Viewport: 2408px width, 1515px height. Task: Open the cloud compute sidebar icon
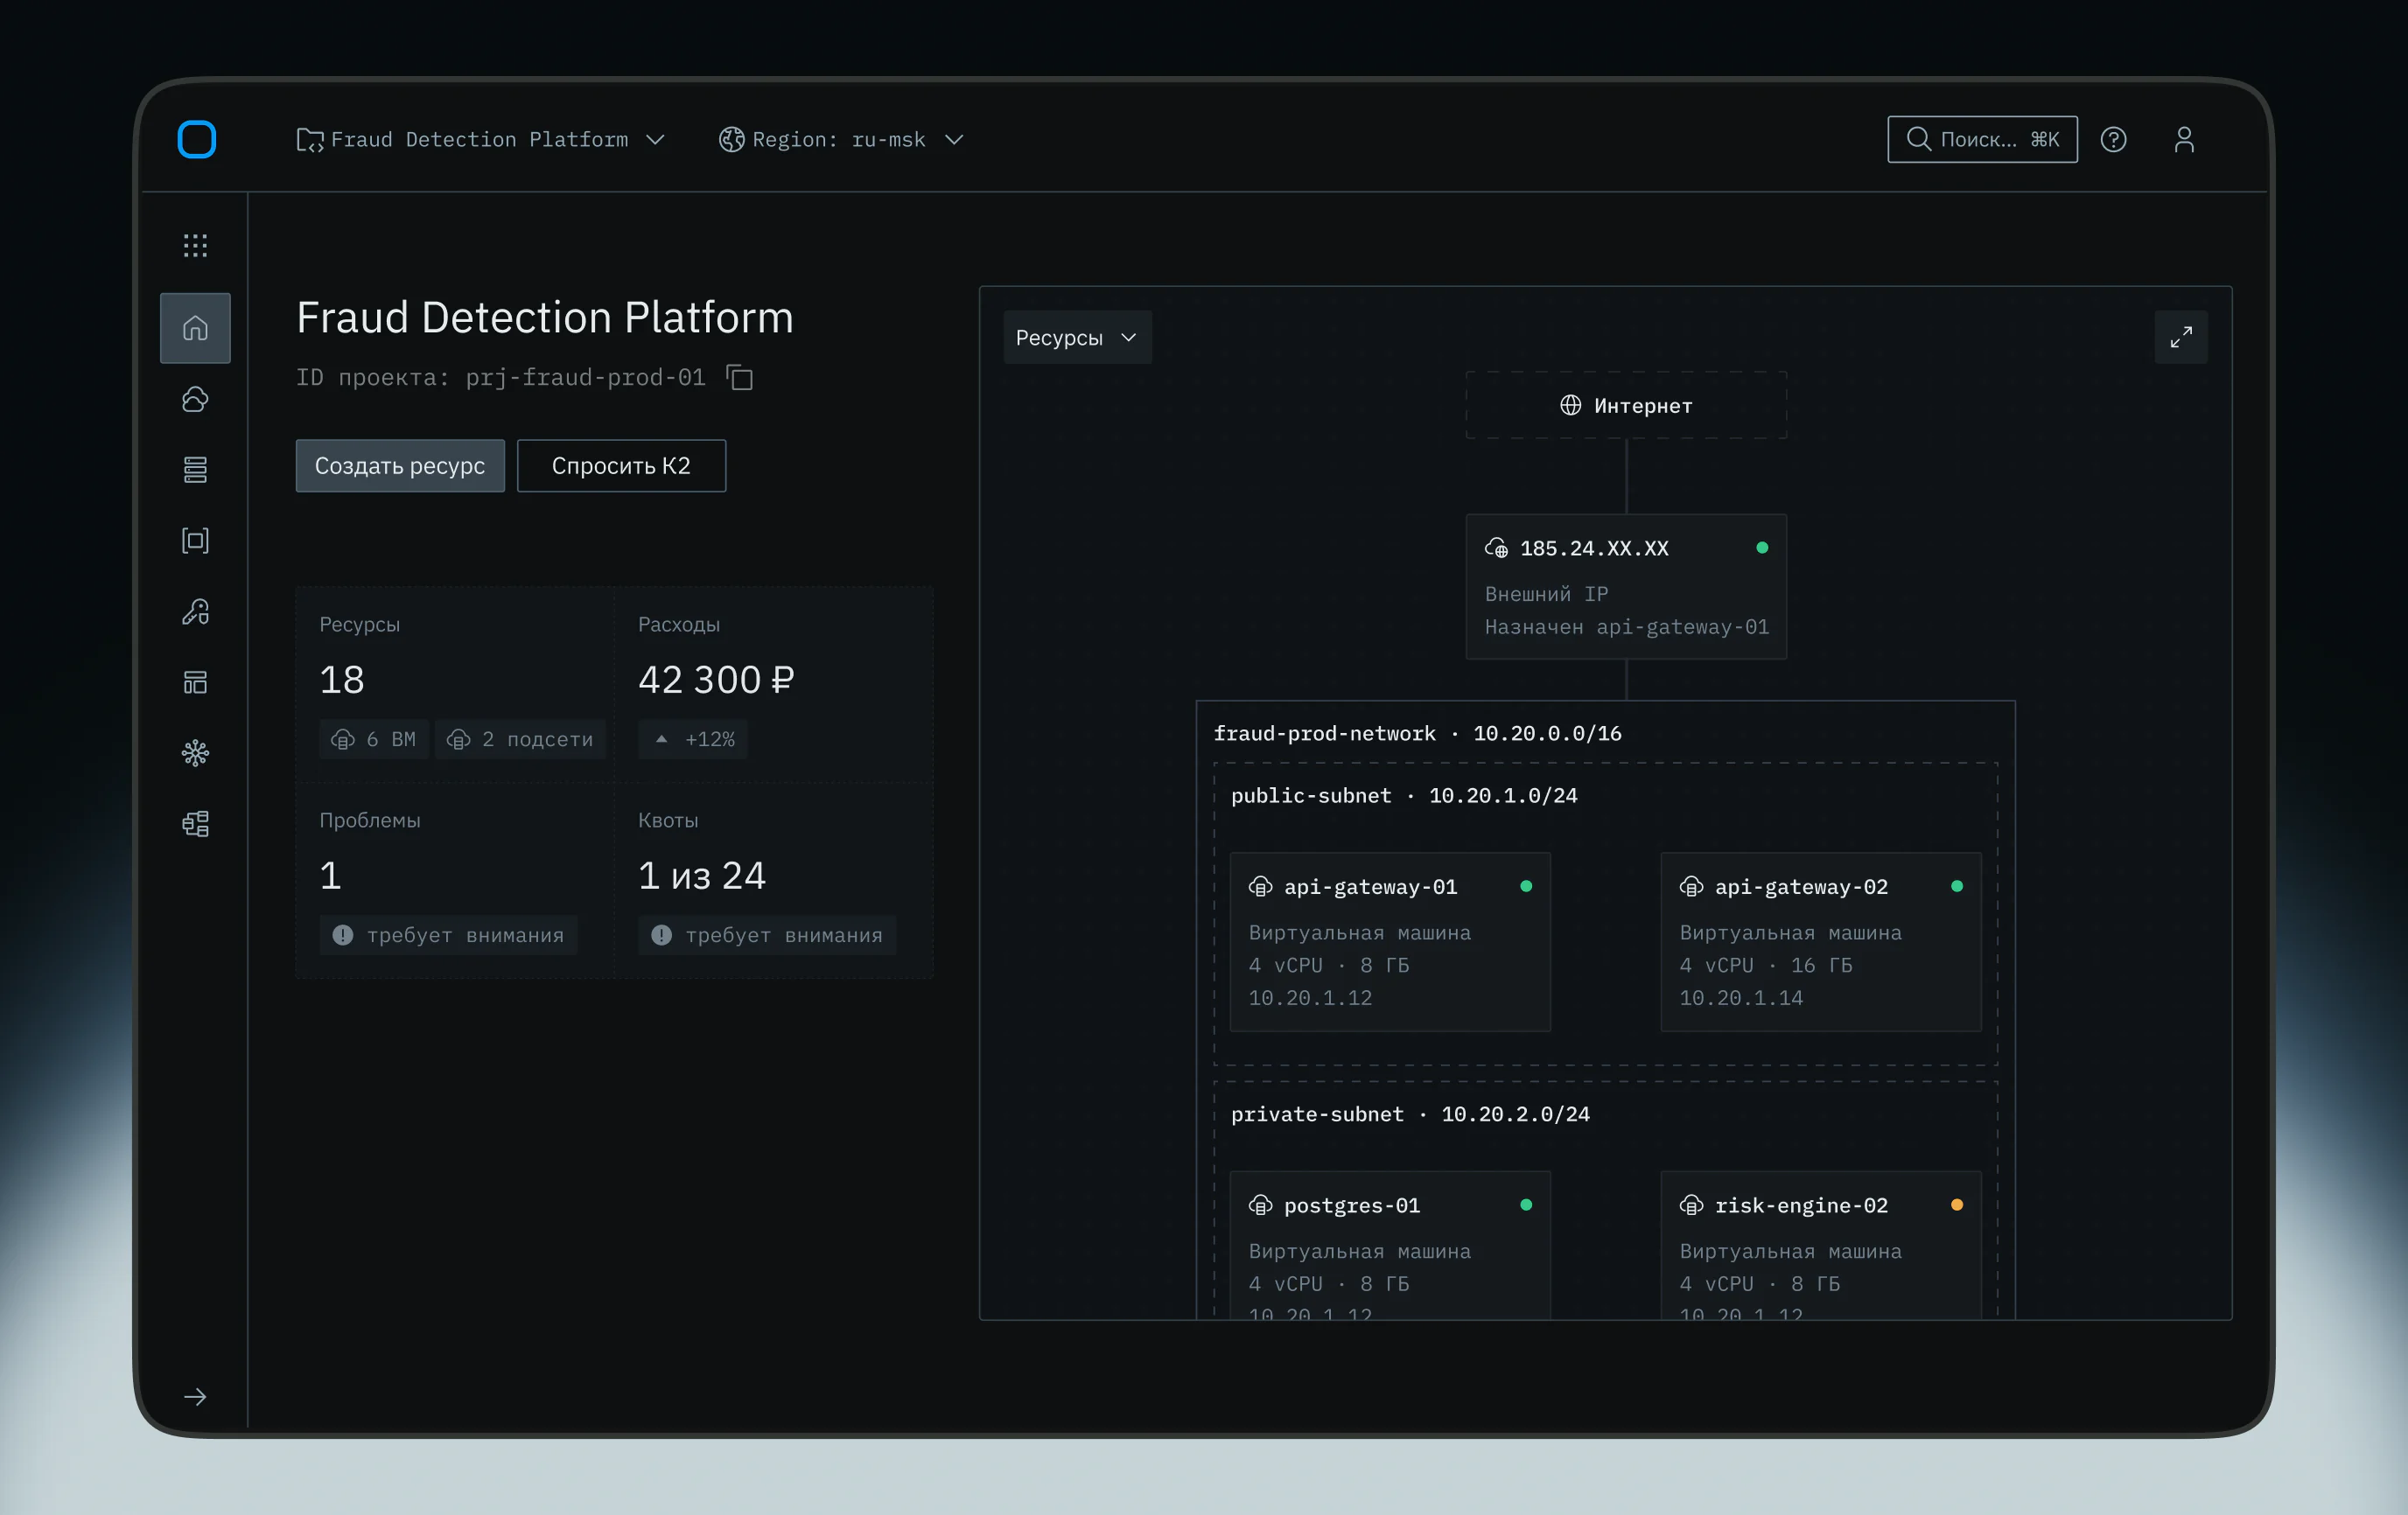(x=195, y=399)
